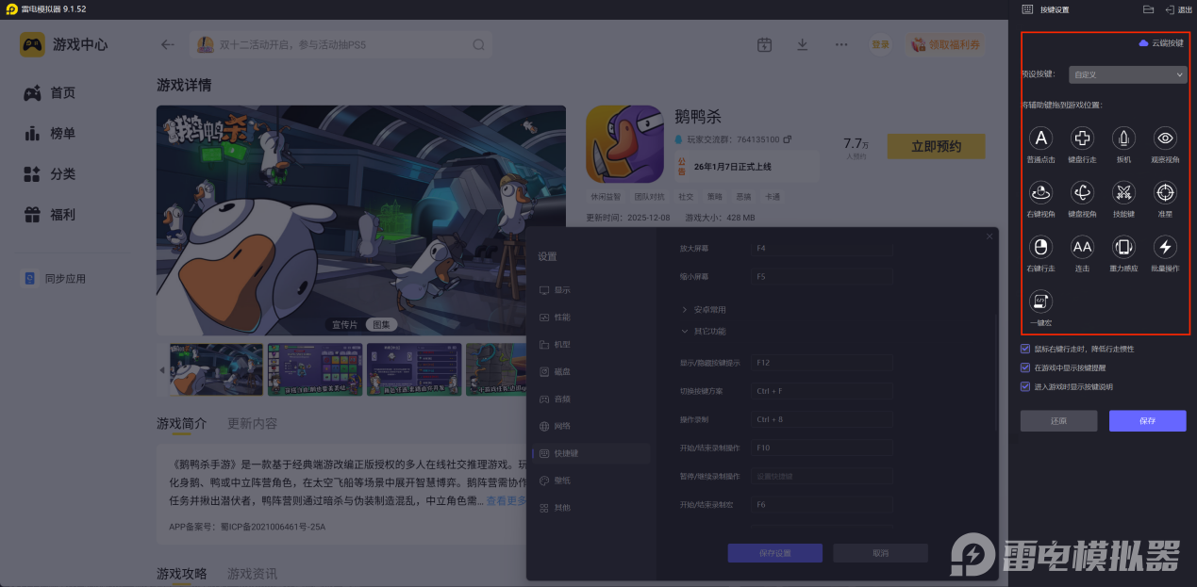Click 保存设置 in settings dialog
The width and height of the screenshot is (1197, 587).
[774, 553]
